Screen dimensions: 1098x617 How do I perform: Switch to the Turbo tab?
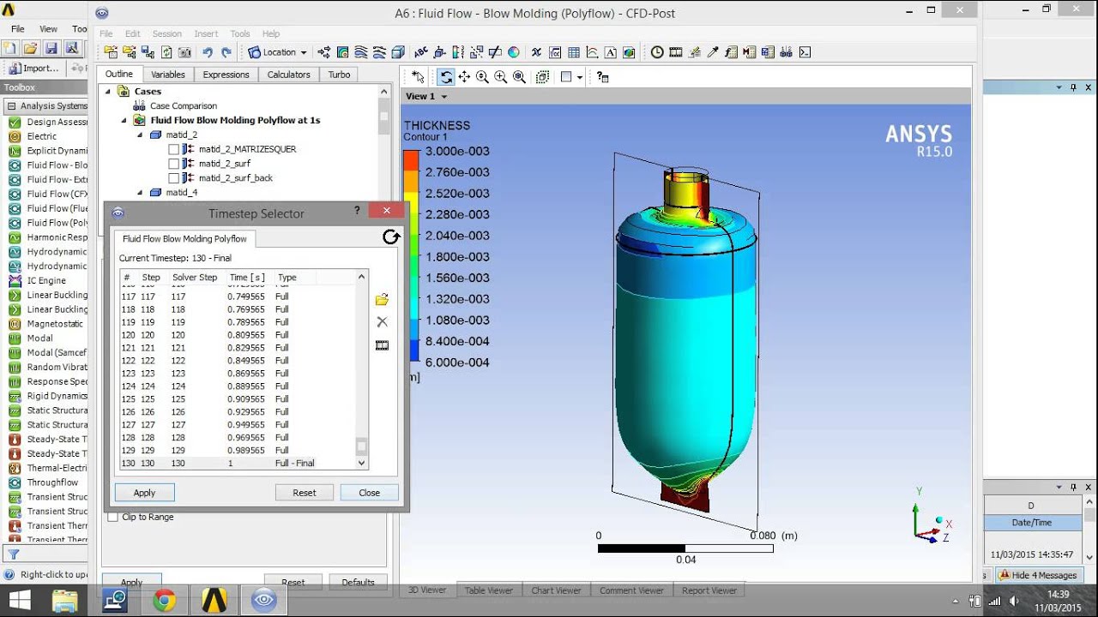(x=339, y=75)
